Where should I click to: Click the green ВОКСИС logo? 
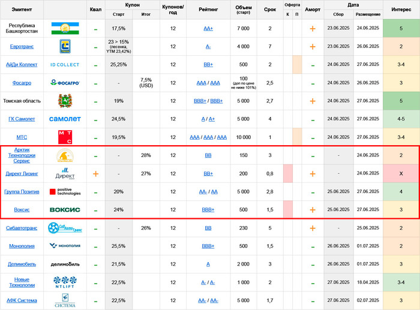(65, 210)
